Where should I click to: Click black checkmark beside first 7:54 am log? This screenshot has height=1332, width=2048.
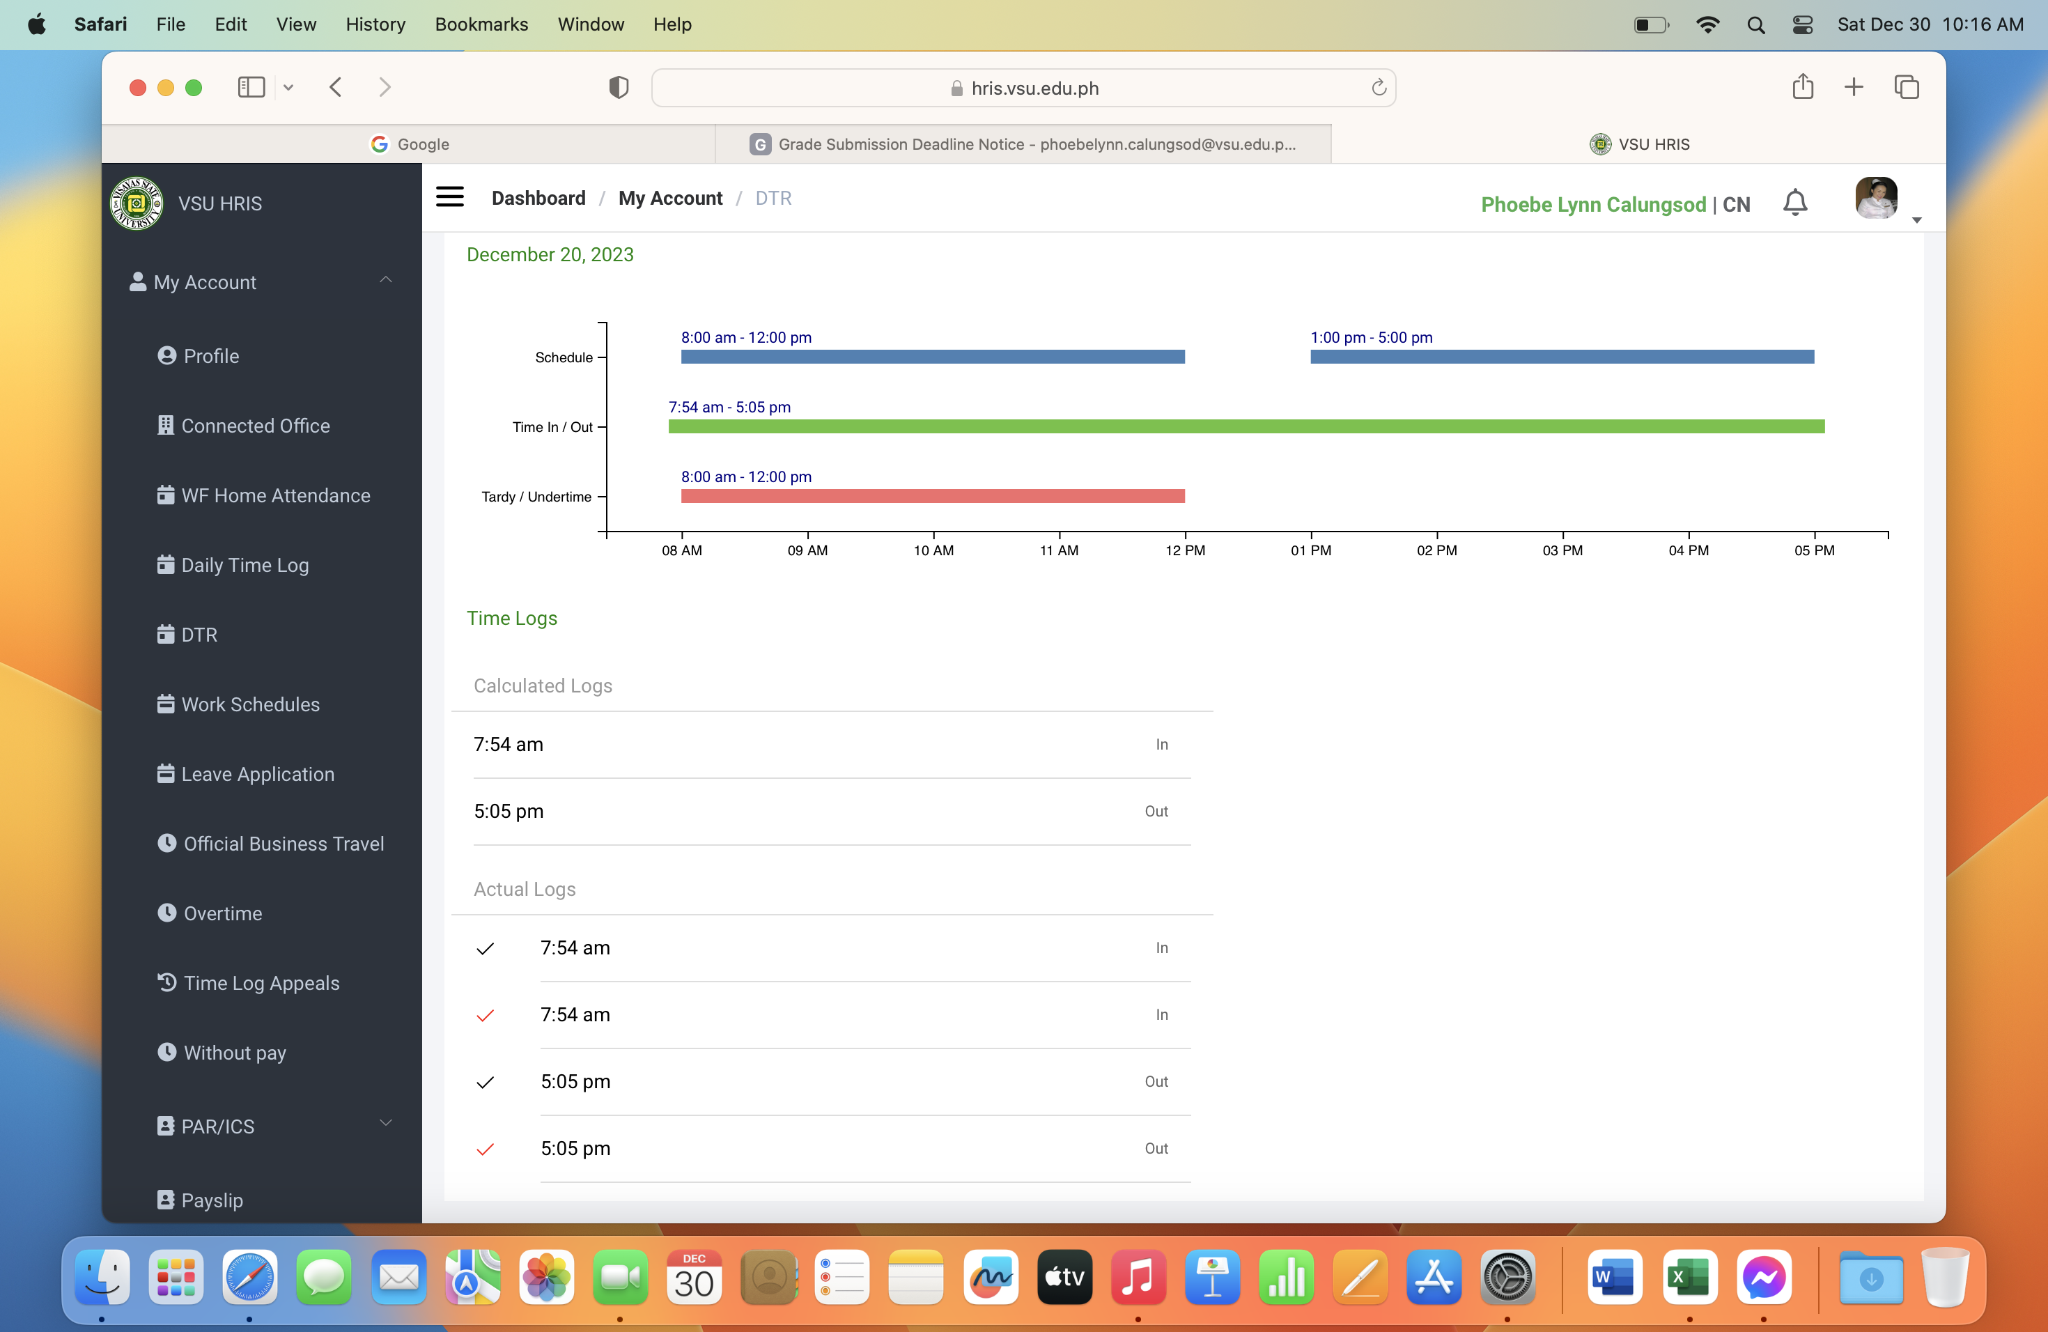coord(486,948)
